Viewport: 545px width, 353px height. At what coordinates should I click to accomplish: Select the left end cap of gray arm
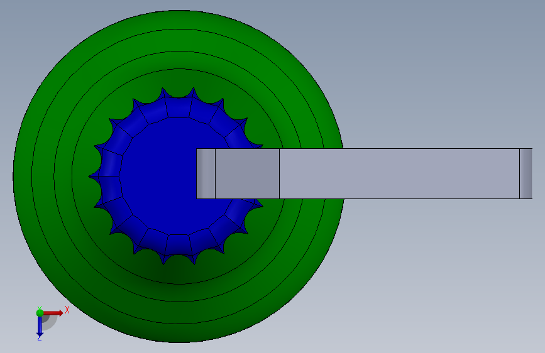click(x=206, y=174)
